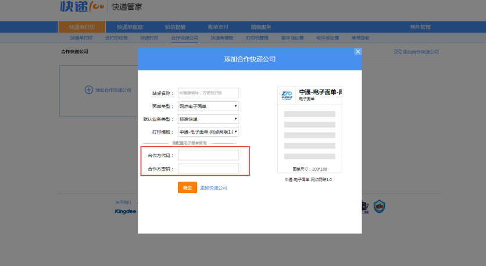Viewport: 486px width, 266px height.
Task: Focus the 站点名称 input field
Action: pyautogui.click(x=208, y=93)
